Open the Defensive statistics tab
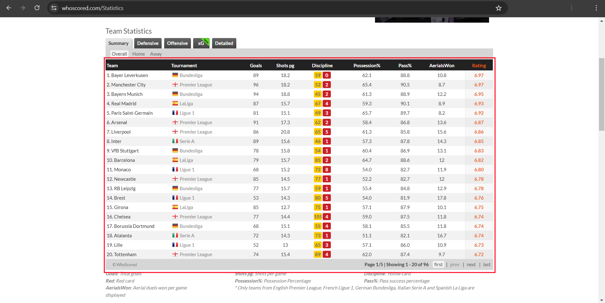This screenshot has height=303, width=605. click(x=148, y=43)
